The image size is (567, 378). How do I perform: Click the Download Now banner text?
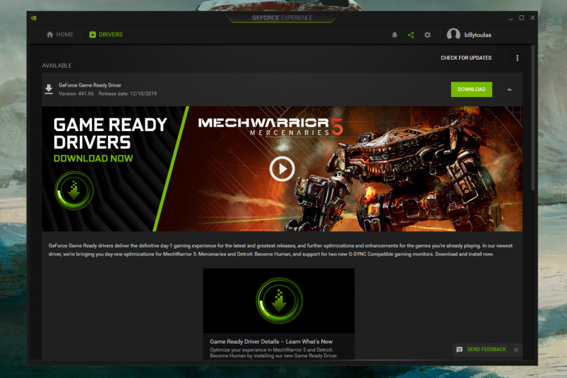click(93, 159)
